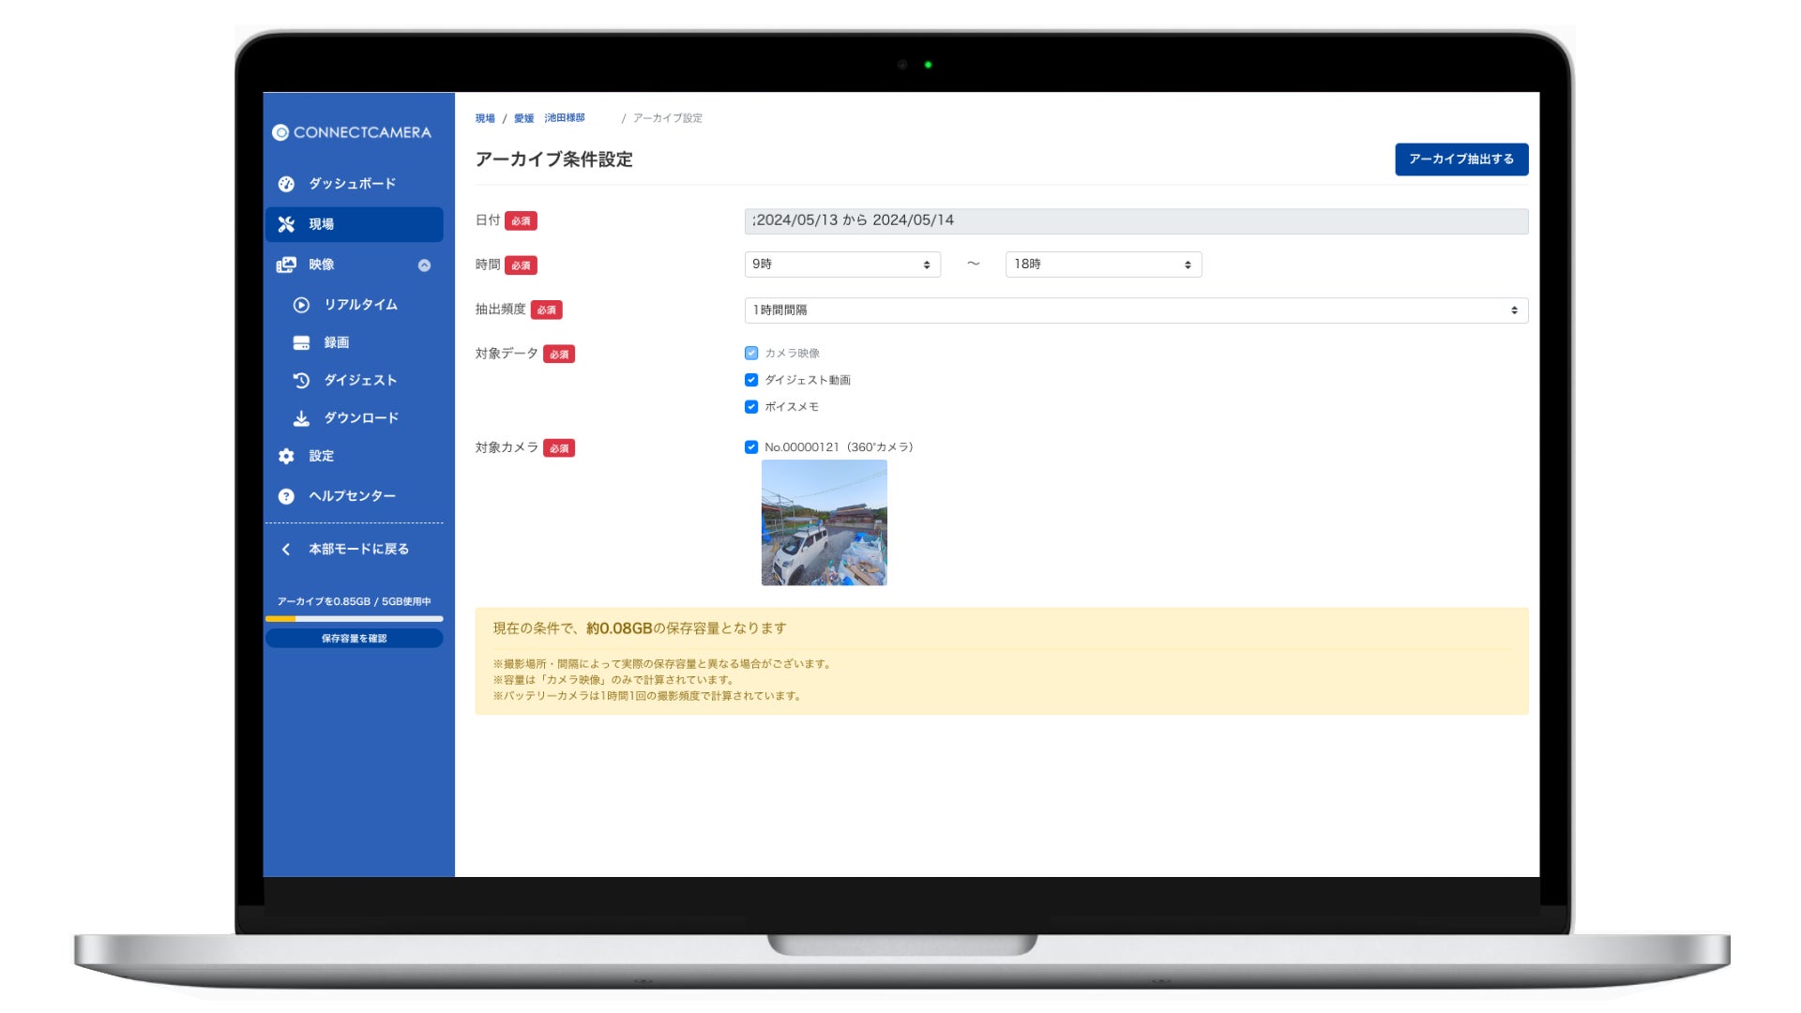Uncheck the ダイジェスト動画 checkbox
This screenshot has width=1801, height=1013.
(751, 380)
